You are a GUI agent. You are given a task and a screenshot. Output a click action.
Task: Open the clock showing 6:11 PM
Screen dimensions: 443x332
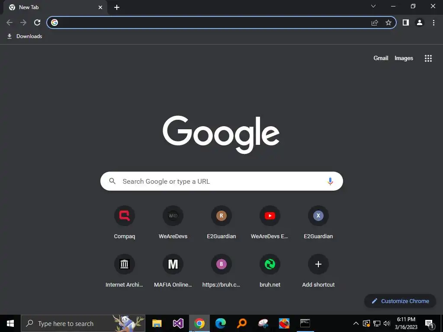pyautogui.click(x=406, y=323)
